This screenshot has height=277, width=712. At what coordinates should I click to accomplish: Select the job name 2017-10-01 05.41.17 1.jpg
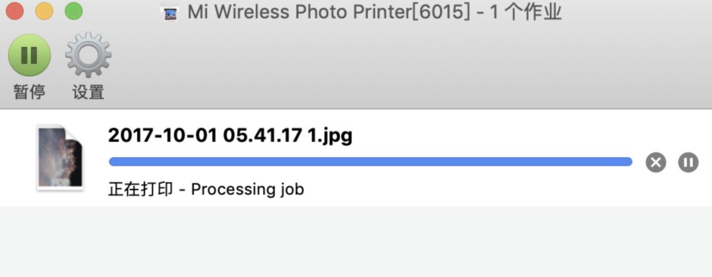click(x=230, y=136)
